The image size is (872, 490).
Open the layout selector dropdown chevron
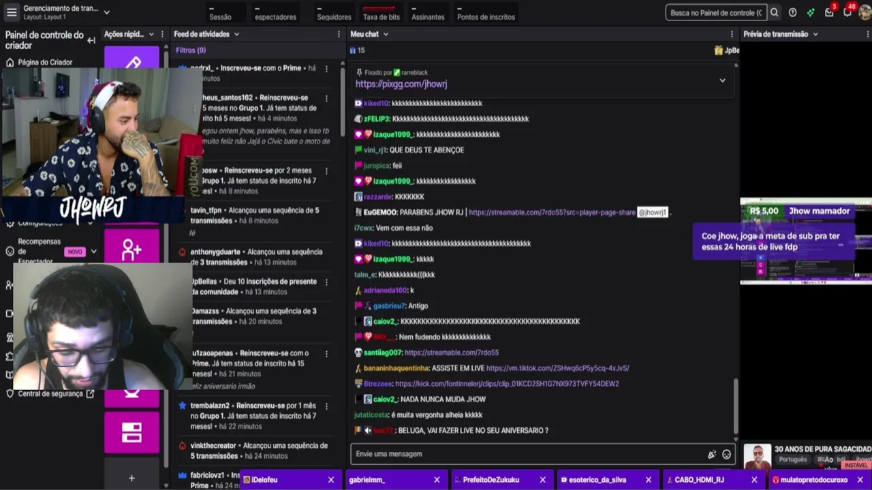click(x=106, y=12)
